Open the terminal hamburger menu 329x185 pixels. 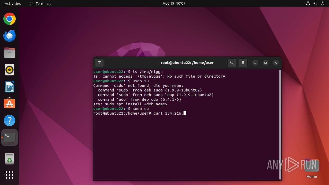[243, 63]
